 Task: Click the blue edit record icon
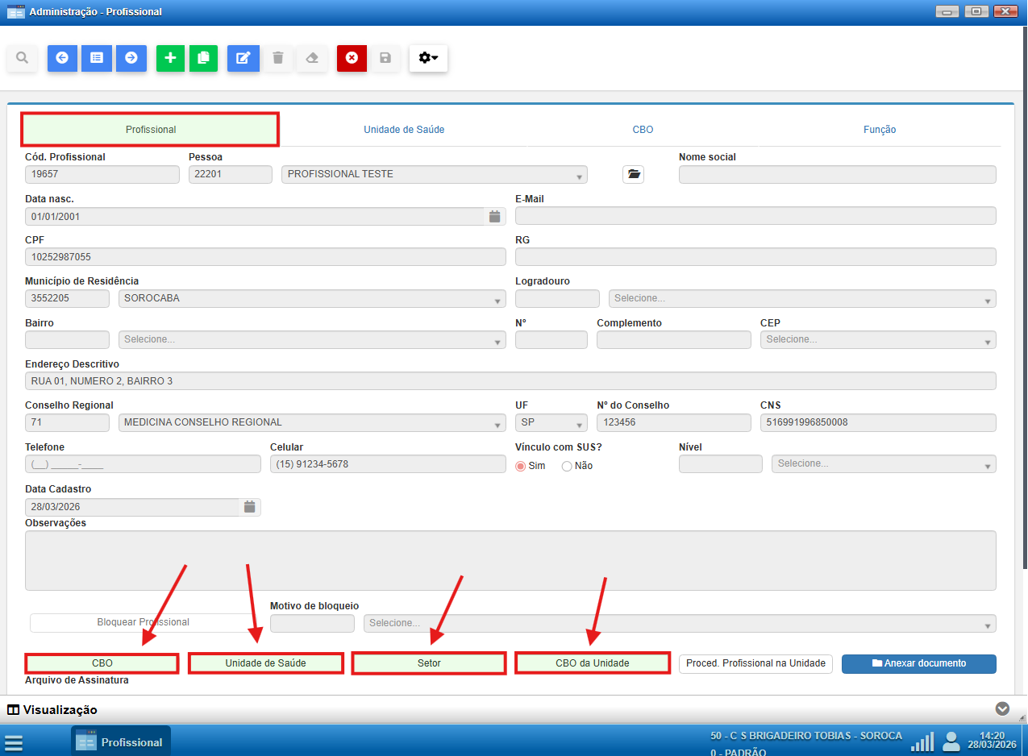coord(243,58)
